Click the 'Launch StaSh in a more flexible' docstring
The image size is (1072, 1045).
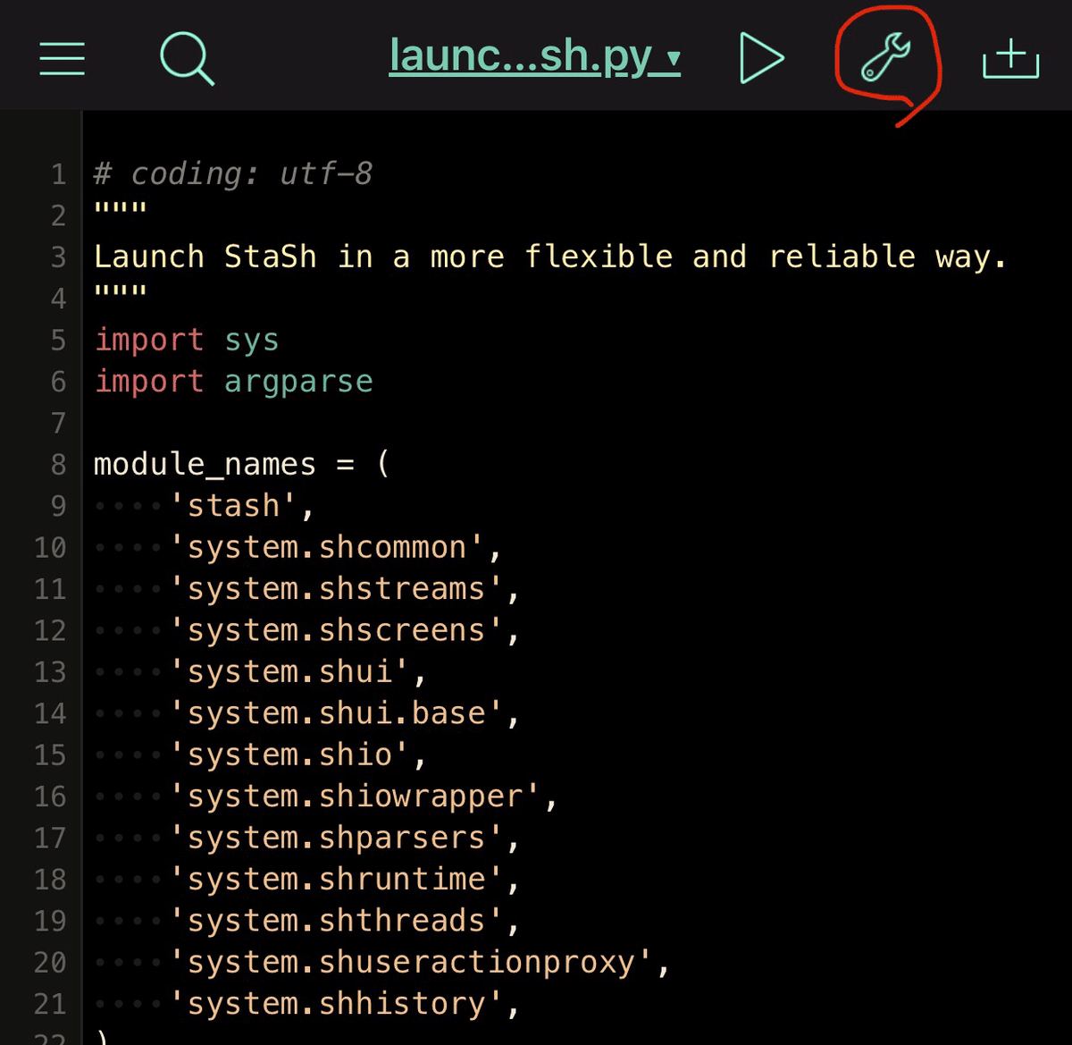[550, 257]
